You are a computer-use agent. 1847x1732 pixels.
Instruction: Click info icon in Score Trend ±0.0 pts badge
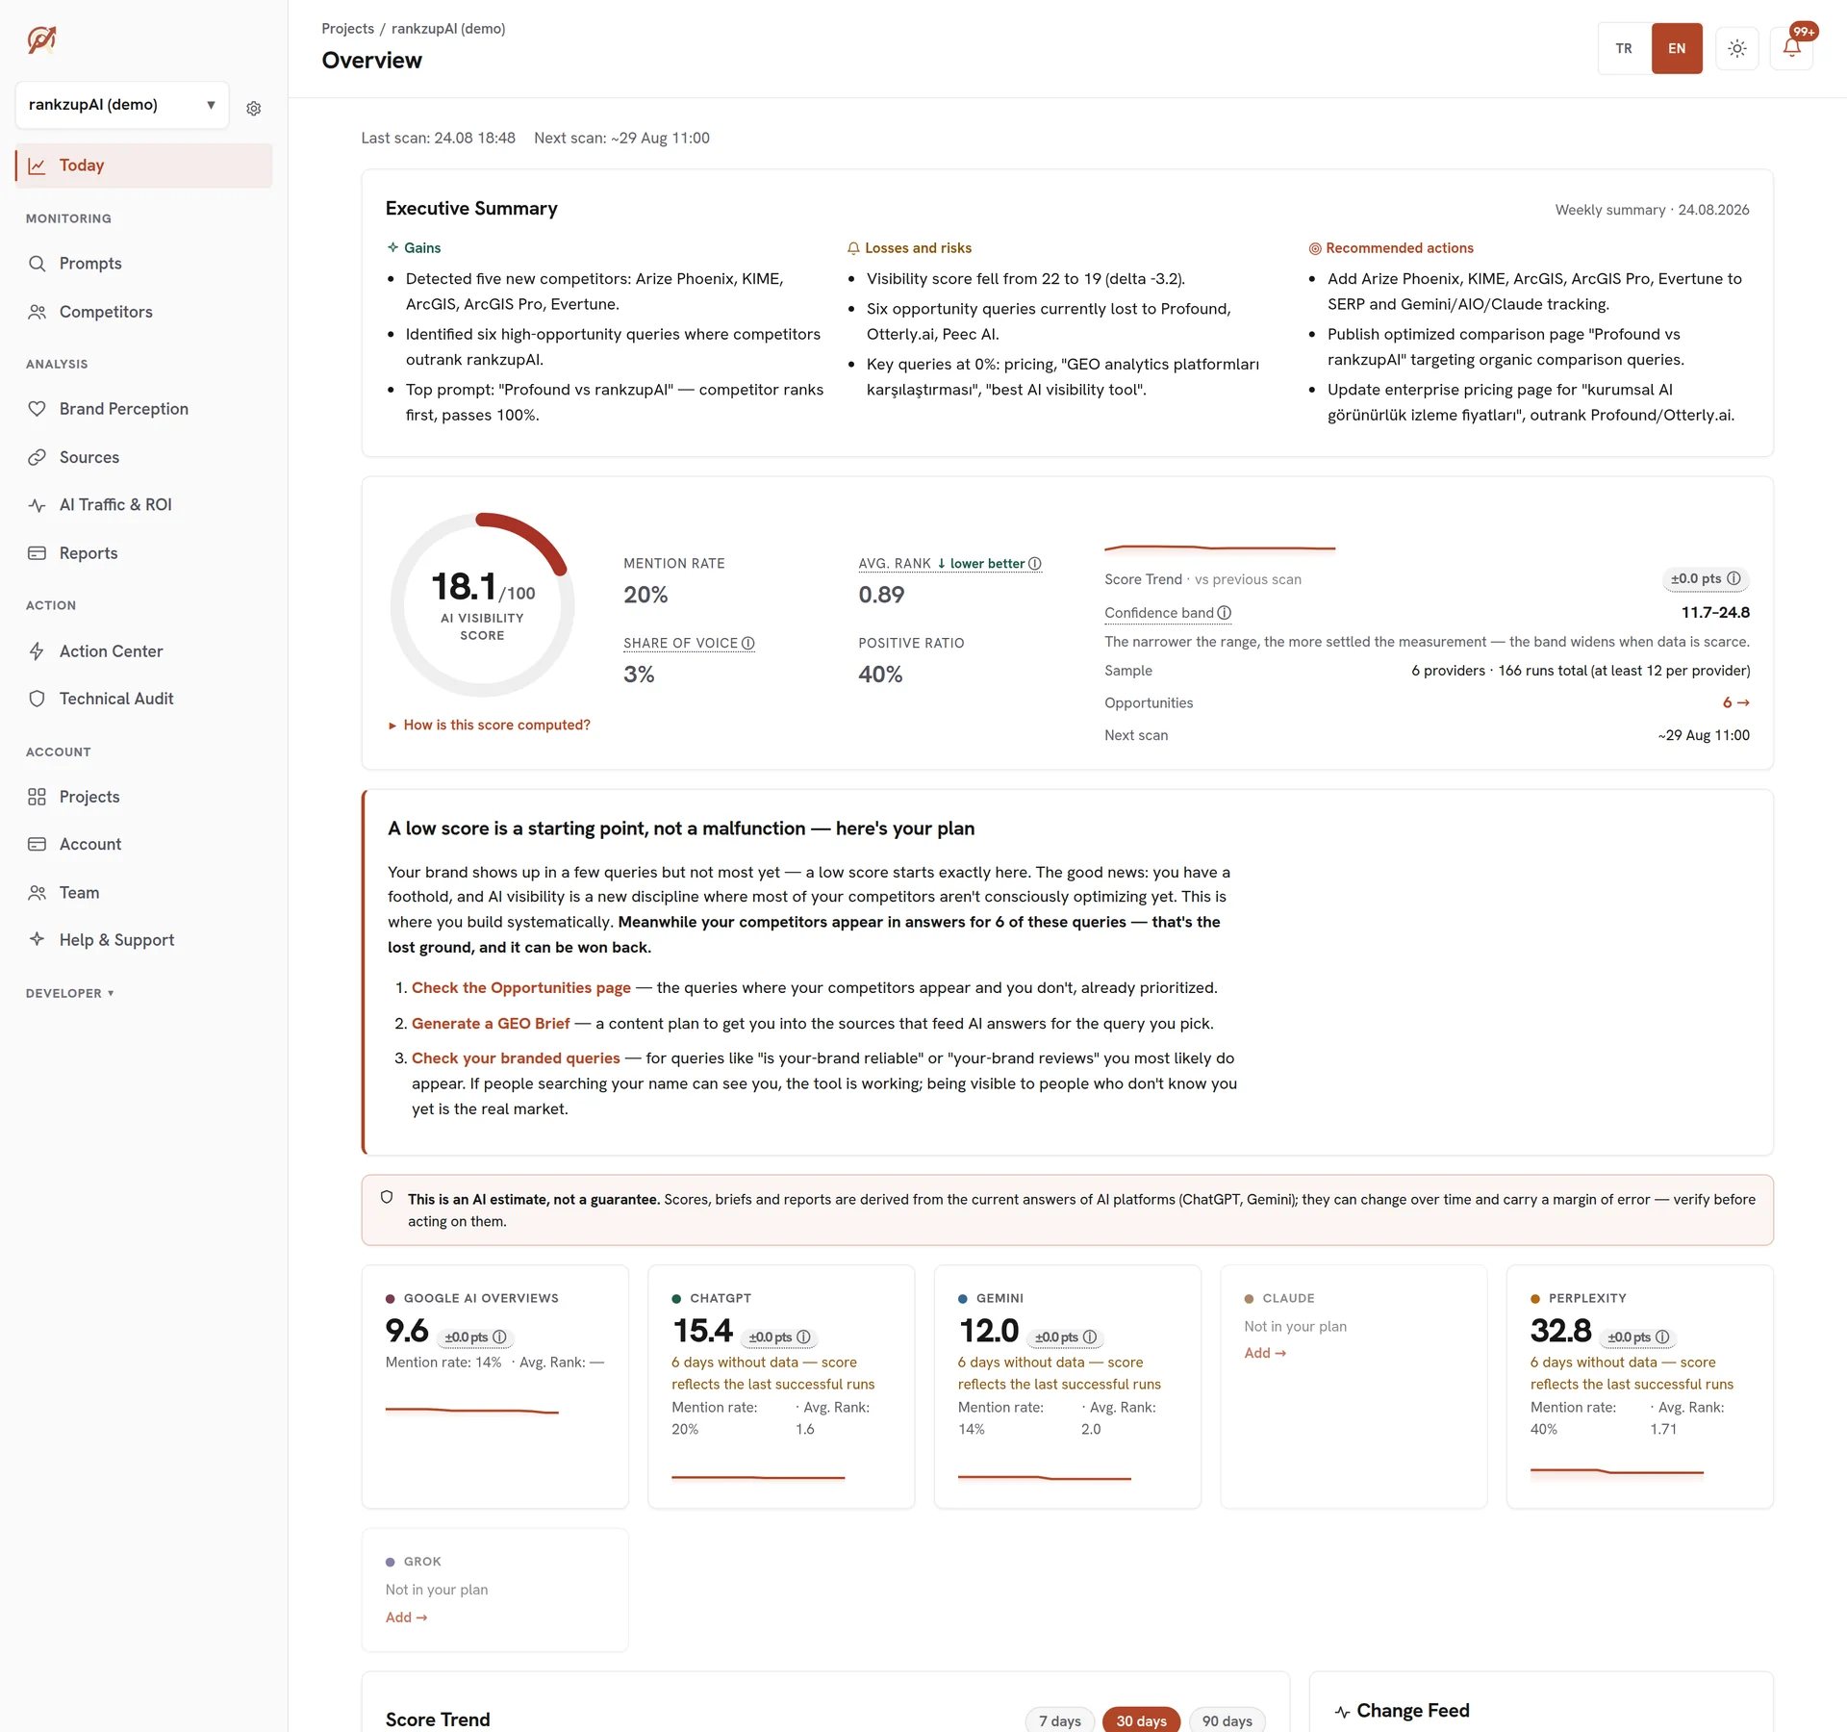point(1733,578)
